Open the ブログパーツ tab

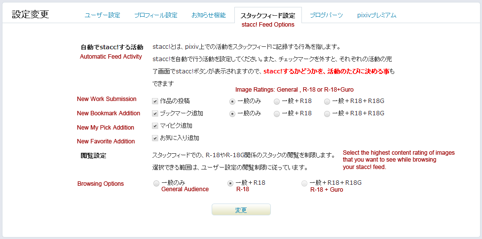tap(326, 15)
